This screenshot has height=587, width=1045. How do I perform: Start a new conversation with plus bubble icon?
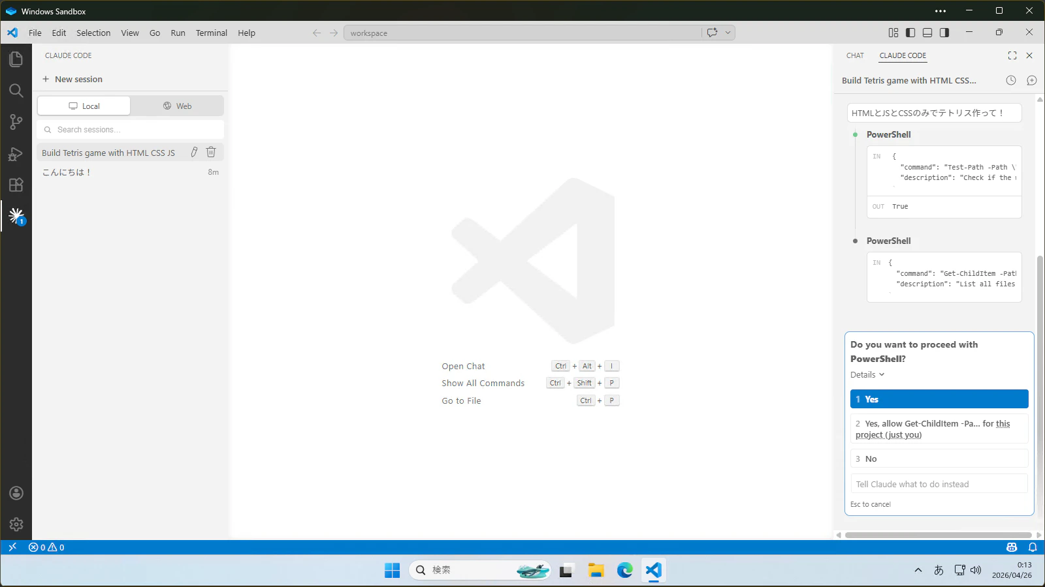[x=1032, y=80]
